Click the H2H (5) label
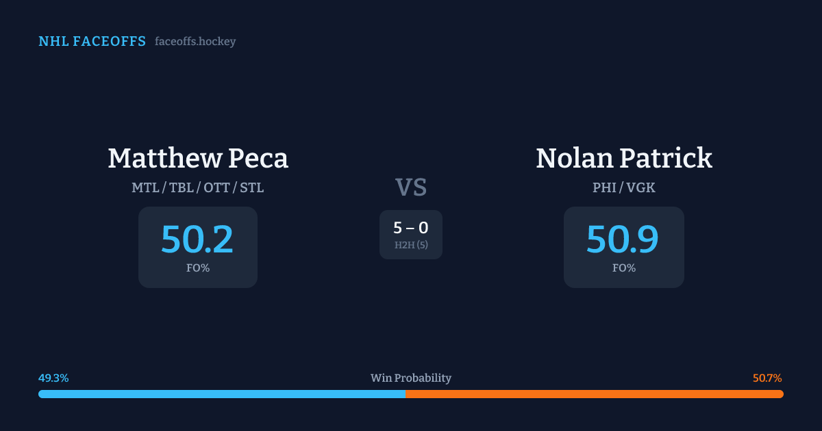Screen dimensions: 822x431 [411, 245]
